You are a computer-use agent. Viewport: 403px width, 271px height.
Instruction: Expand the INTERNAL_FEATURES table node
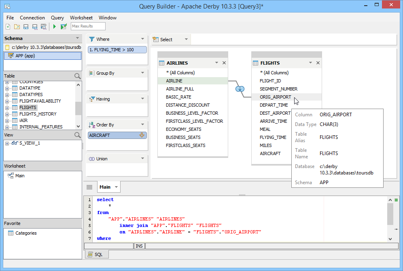click(7, 127)
